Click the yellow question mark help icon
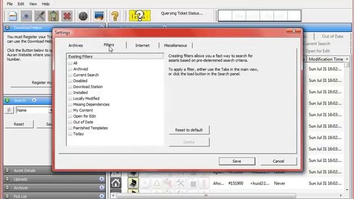The image size is (354, 199). [115, 16]
